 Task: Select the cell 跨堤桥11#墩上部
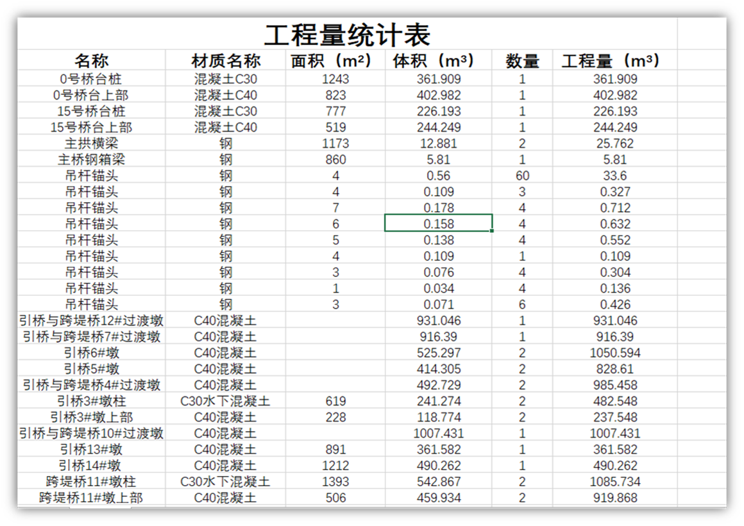click(92, 498)
